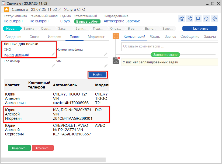Screen dimensions: 222x164
Task: Open the Звонок tab
Action: 170,37
